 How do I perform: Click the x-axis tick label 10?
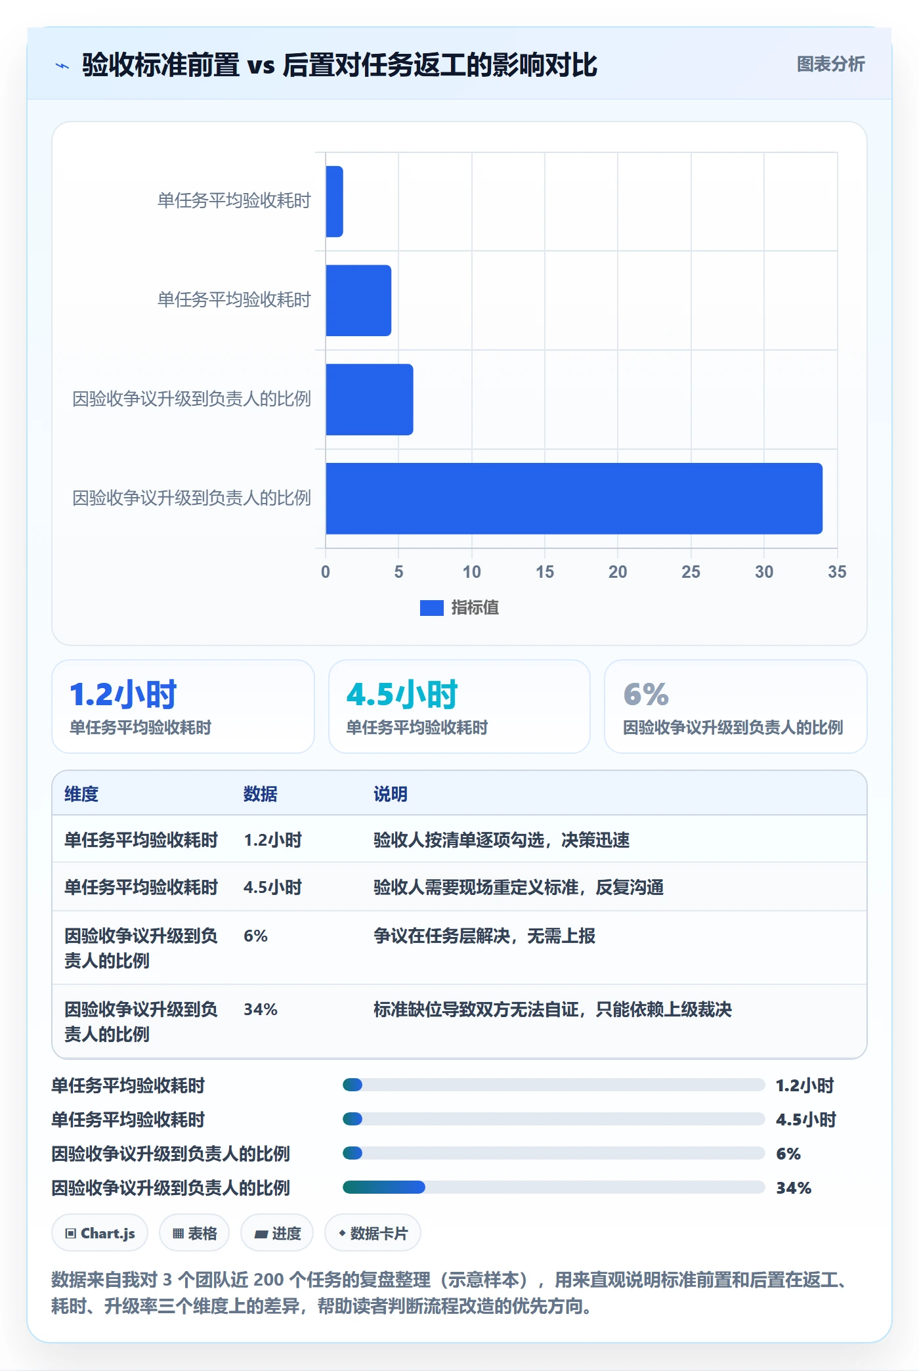coord(471,572)
